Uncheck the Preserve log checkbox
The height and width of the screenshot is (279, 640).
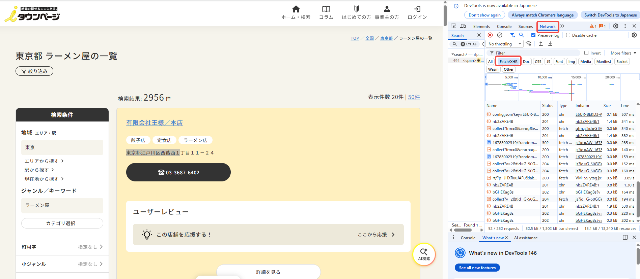[x=533, y=35]
